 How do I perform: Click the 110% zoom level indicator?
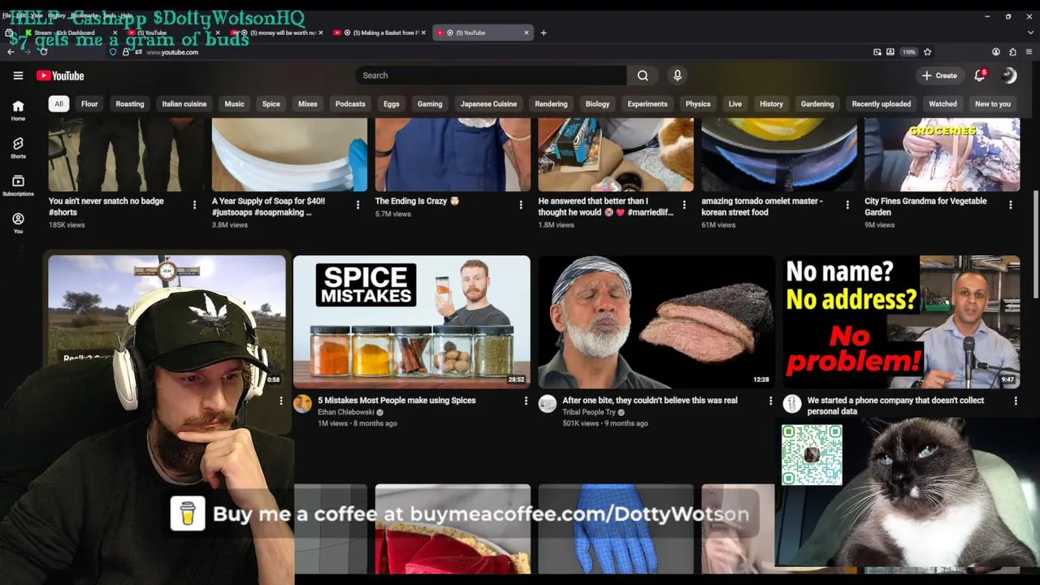point(908,52)
